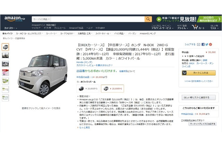Click the カートに入れる add-to-cart button
Image resolution: width=222 pixels, height=147 pixels.
(198, 73)
